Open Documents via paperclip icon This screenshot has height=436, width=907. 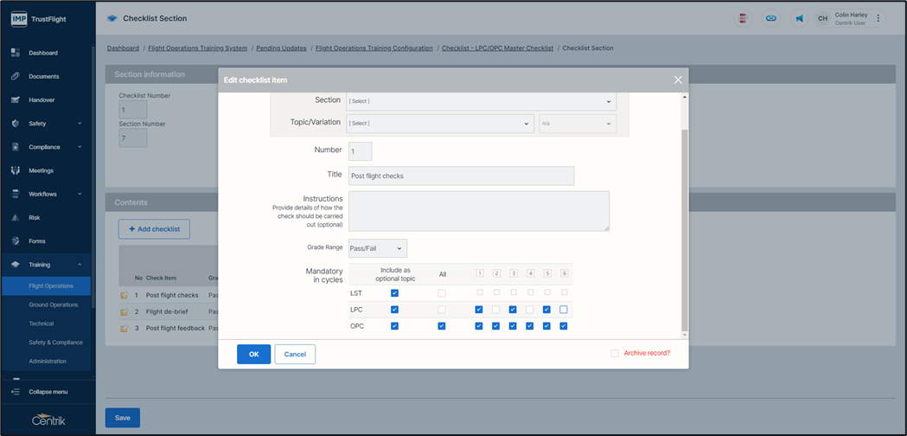click(16, 76)
